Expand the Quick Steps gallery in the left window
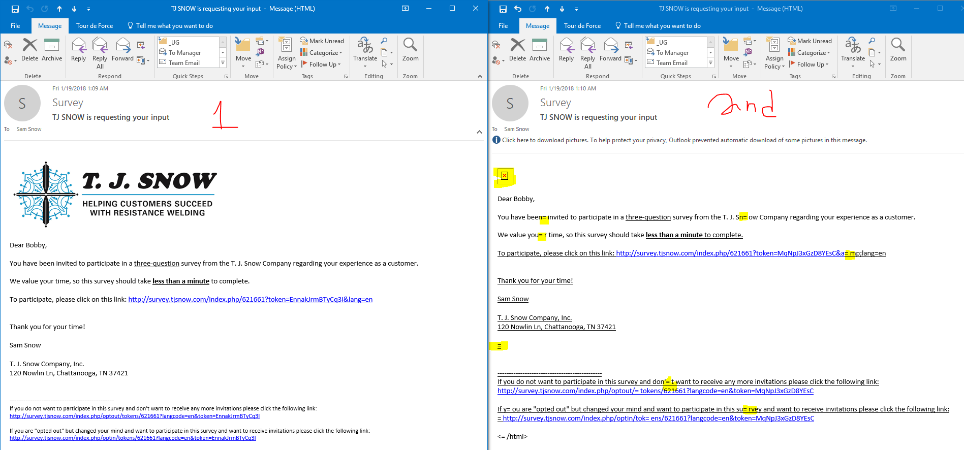 223,63
